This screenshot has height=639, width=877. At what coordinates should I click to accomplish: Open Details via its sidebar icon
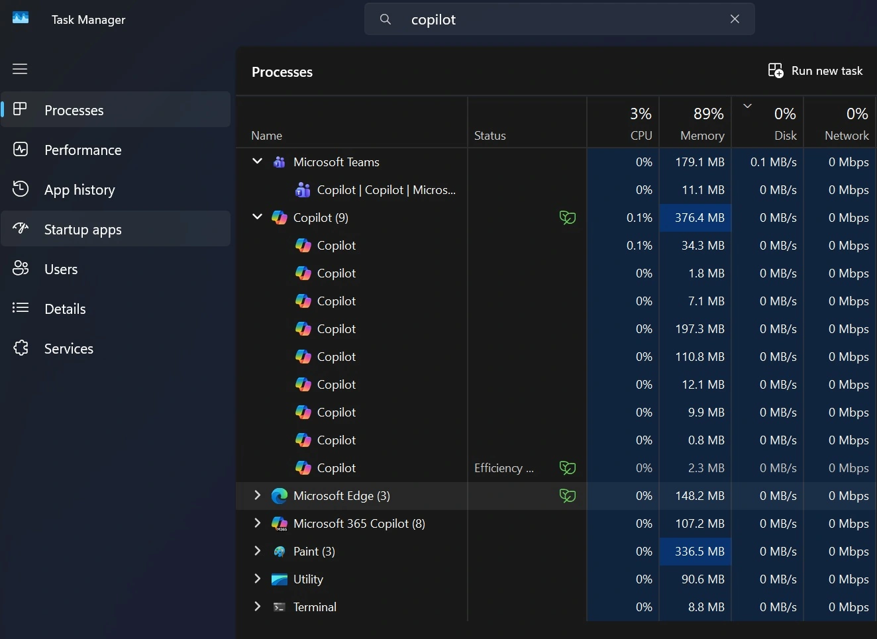coord(21,309)
